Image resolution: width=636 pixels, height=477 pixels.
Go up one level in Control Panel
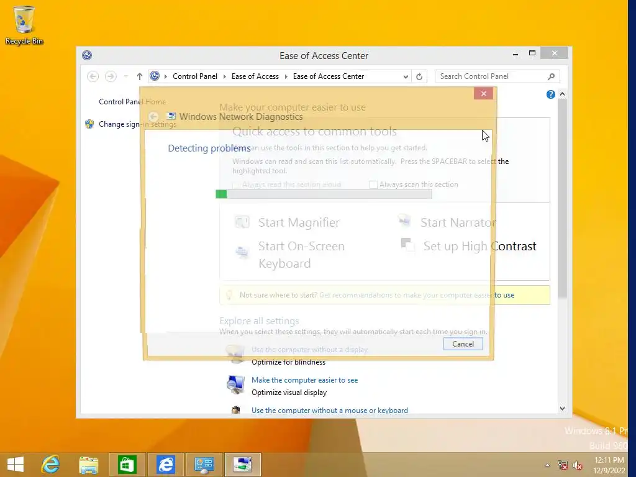point(140,76)
